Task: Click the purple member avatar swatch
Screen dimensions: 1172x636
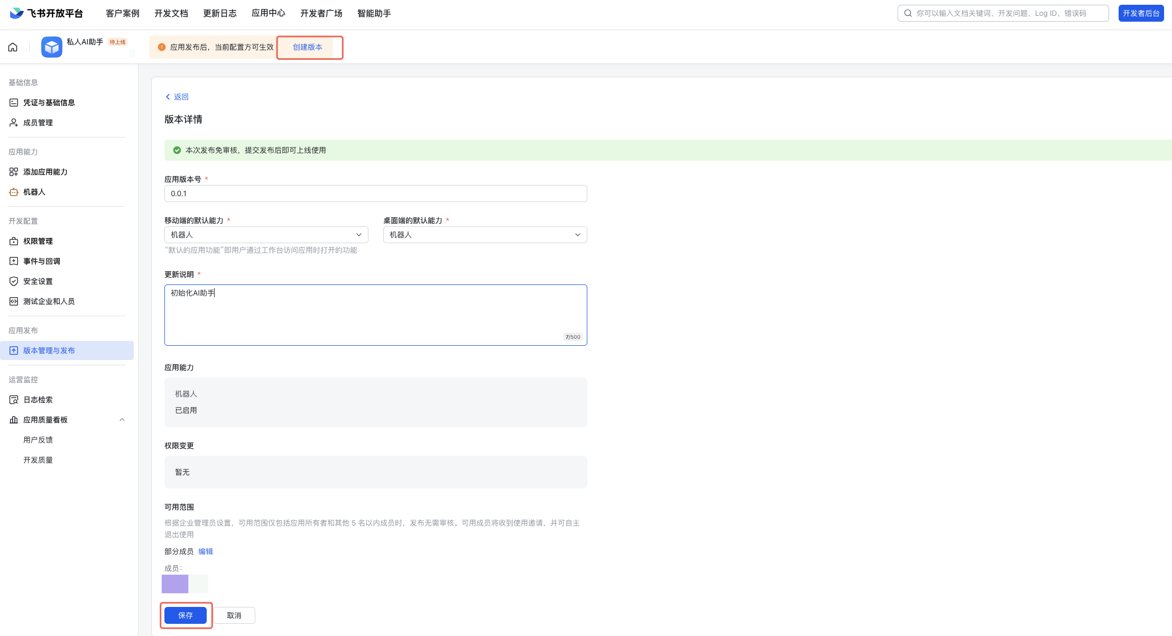Action: tap(175, 584)
